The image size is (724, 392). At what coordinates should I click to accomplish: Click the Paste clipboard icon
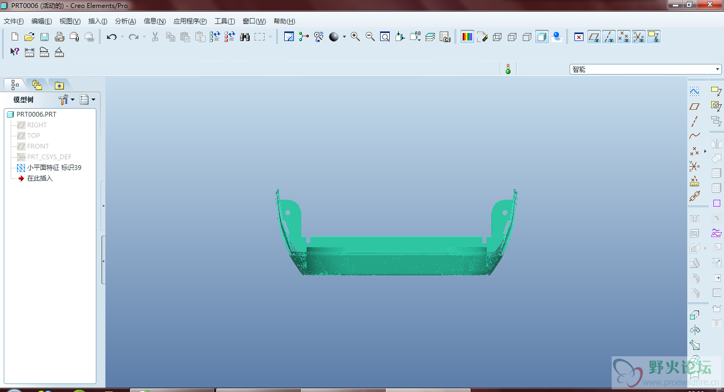[185, 37]
